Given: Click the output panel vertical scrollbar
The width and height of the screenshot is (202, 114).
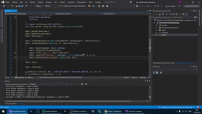Looking at the screenshot, I should [150, 93].
